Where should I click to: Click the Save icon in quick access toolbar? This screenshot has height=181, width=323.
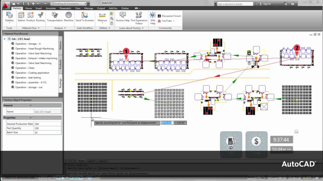point(23,4)
